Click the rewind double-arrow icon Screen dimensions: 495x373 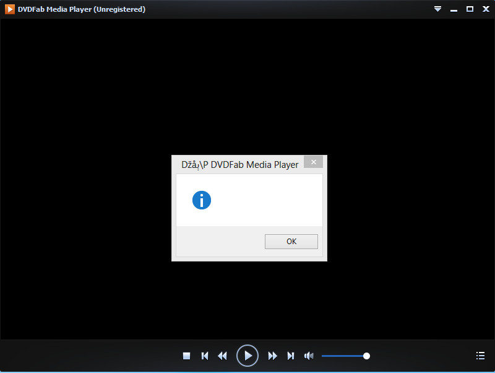click(x=223, y=356)
